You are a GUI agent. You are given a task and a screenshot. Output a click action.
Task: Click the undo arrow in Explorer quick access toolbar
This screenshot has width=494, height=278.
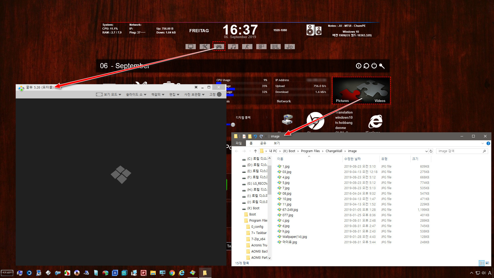[255, 136]
